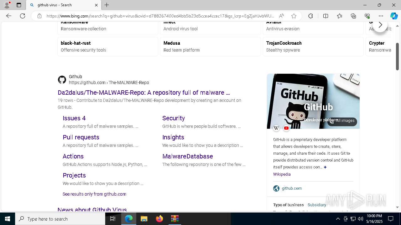Open a new browser tab

pyautogui.click(x=107, y=5)
